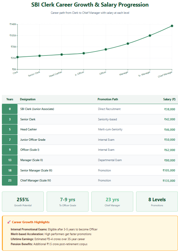Click the Clerk data point on the chart

[18, 57]
